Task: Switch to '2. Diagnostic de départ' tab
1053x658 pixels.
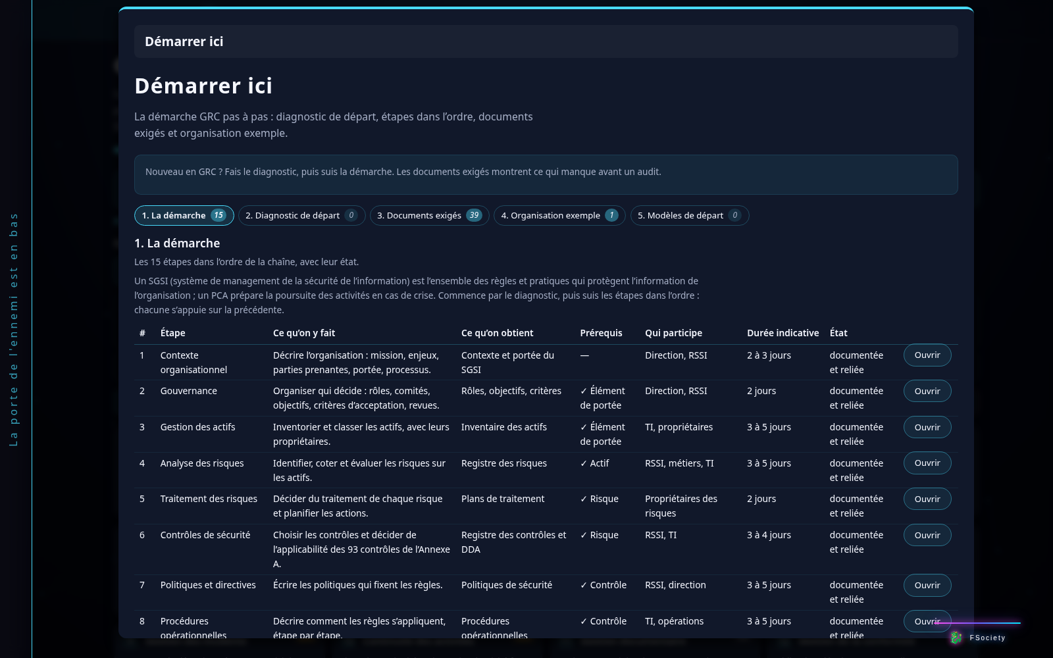Action: (x=301, y=215)
